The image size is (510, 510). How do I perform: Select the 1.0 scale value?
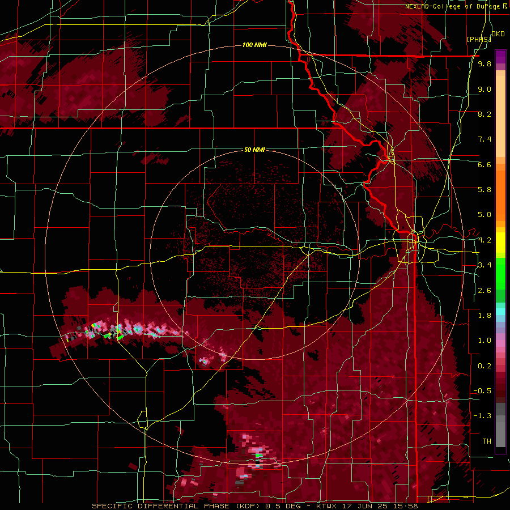coord(484,341)
